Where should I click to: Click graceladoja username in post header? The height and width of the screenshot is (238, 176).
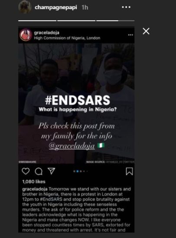[x=46, y=32]
